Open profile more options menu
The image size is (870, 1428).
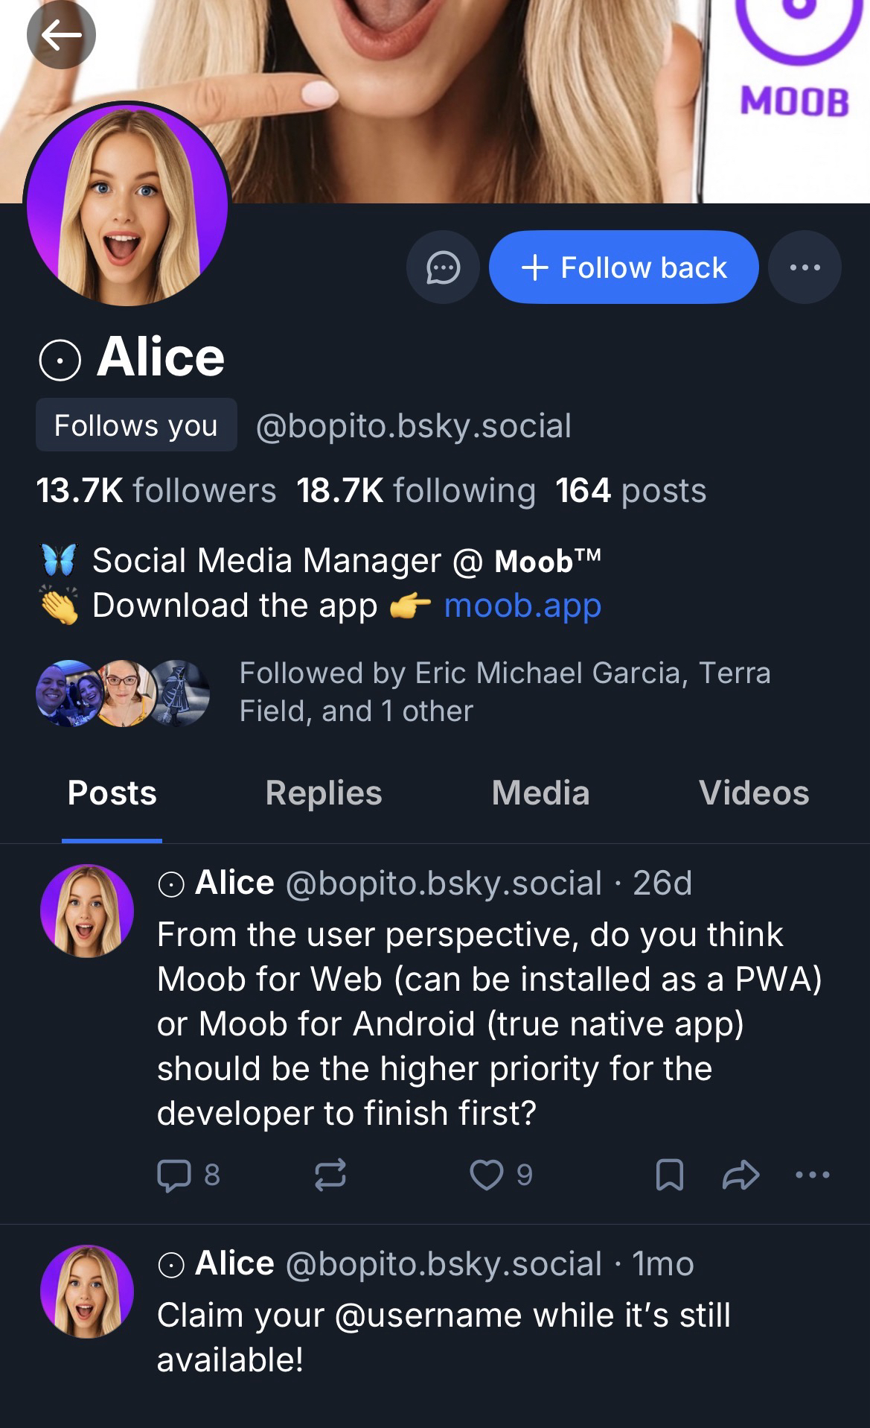(x=805, y=267)
